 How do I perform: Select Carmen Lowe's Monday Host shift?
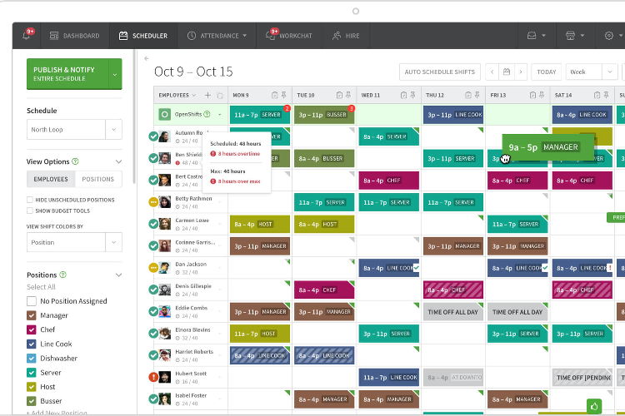(259, 224)
